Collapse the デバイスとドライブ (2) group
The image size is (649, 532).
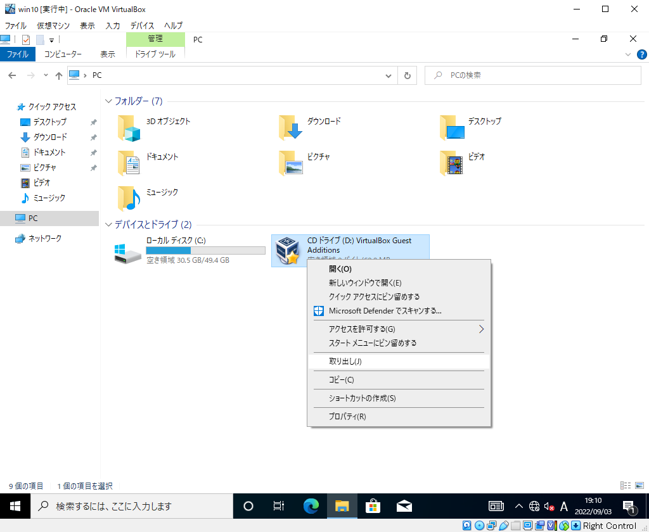[x=108, y=224]
